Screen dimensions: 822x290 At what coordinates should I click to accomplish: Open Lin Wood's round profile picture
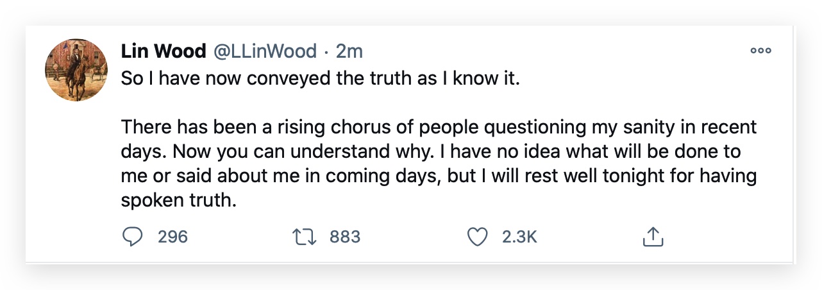point(76,69)
